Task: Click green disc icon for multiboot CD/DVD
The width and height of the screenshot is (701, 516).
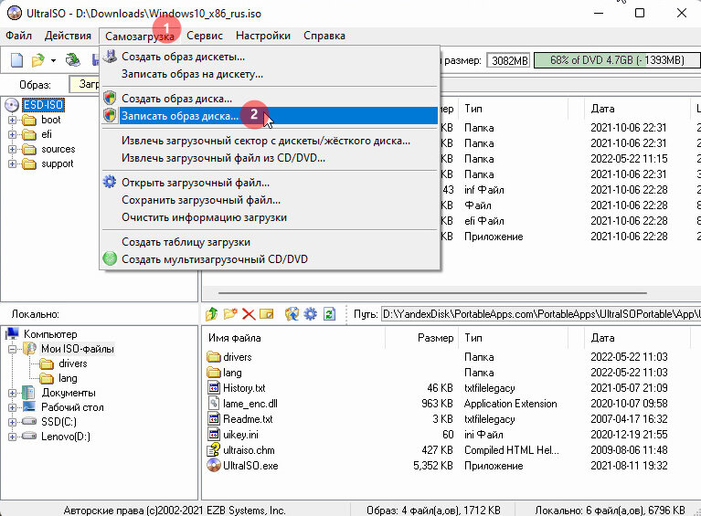Action: [x=110, y=258]
